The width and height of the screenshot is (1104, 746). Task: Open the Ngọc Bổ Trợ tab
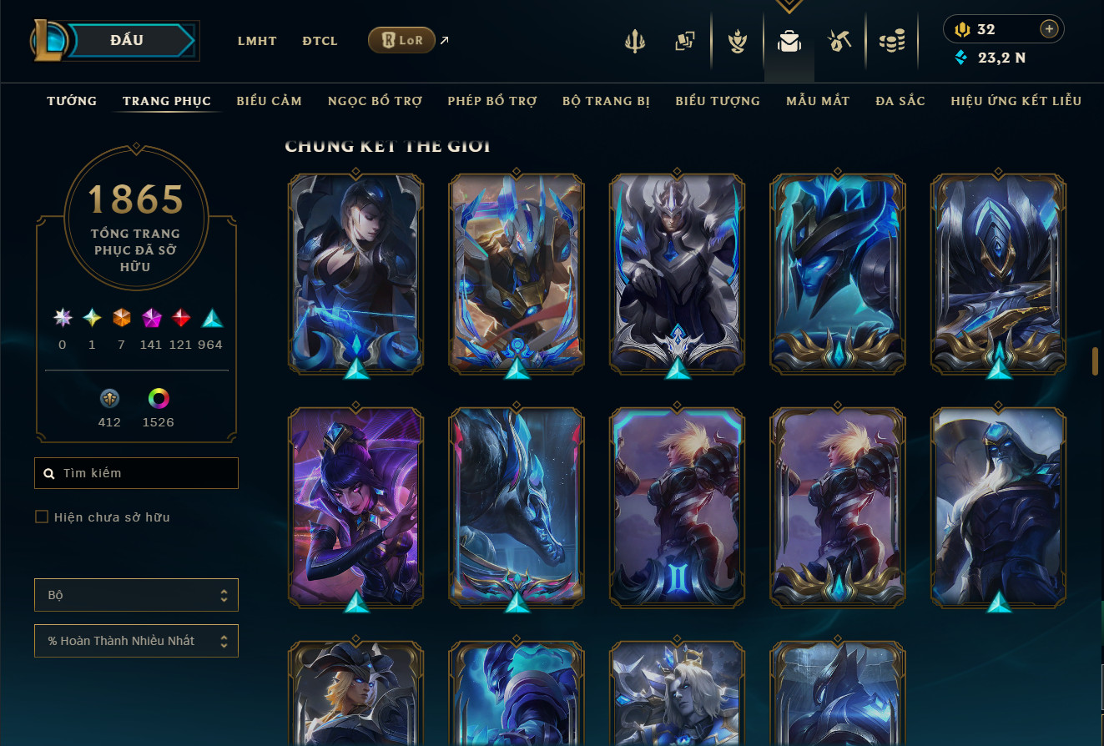(x=375, y=101)
